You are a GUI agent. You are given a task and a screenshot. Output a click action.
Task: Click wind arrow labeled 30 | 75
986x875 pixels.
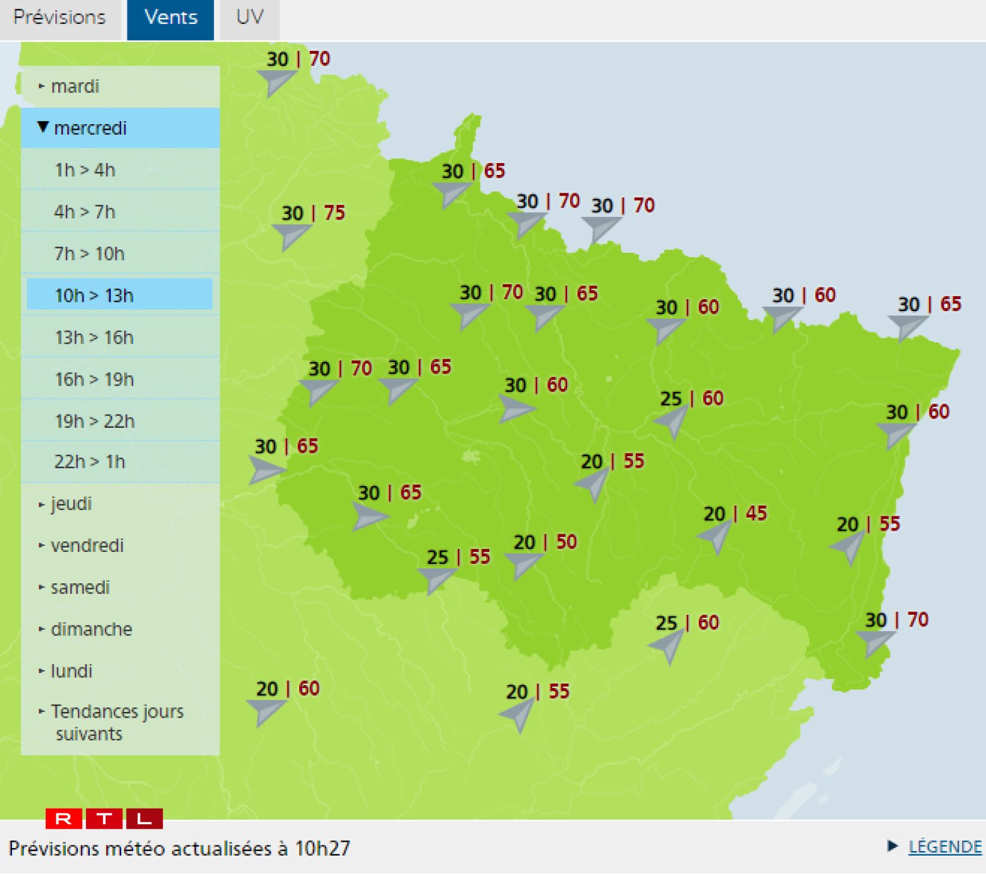point(291,236)
